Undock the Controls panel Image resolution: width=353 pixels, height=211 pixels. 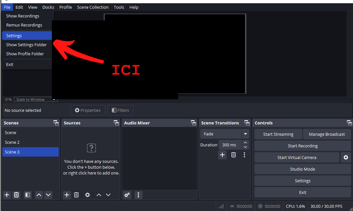click(x=349, y=123)
